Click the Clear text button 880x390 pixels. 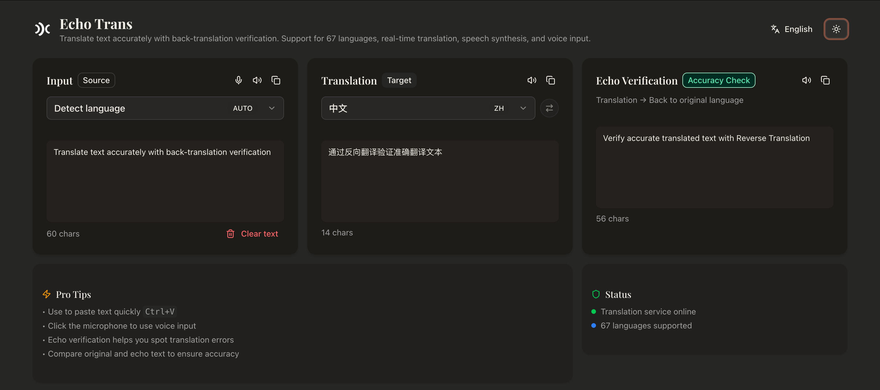coord(260,234)
